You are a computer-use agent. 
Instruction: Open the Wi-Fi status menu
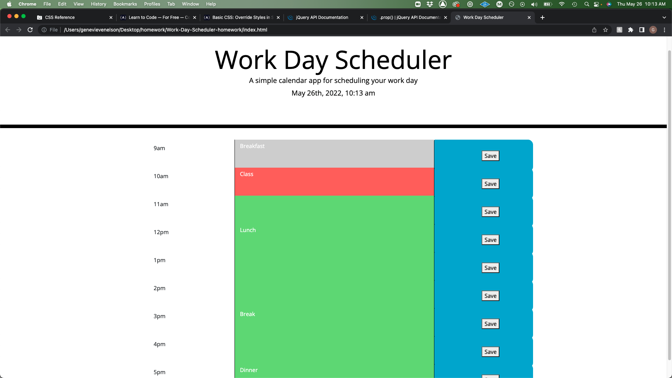pos(562,4)
